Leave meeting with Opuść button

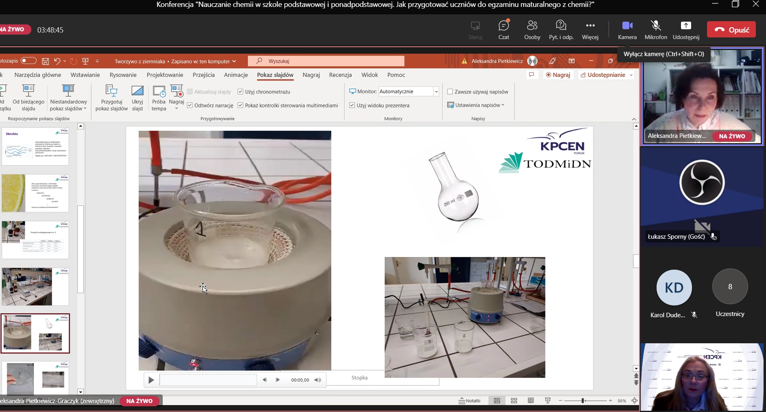731,30
